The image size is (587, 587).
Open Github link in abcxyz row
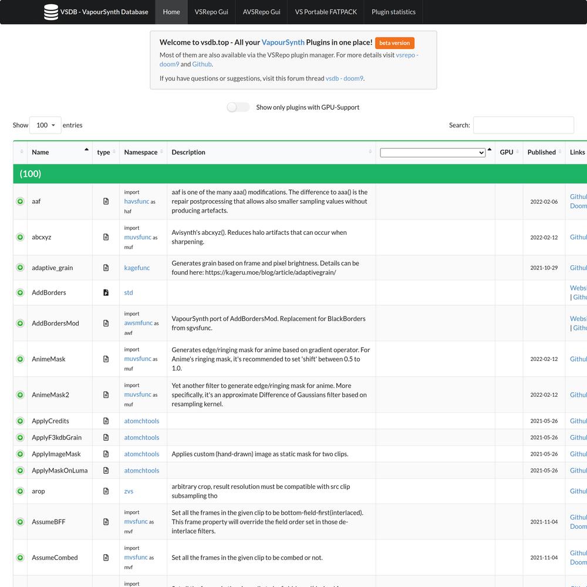(x=578, y=237)
